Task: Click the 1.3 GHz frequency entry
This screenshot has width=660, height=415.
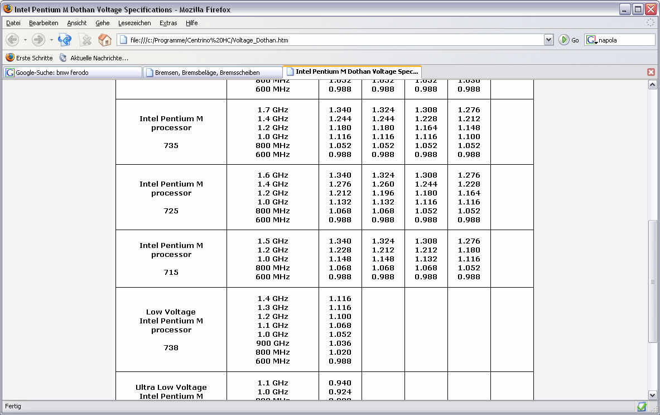Action: pyautogui.click(x=273, y=308)
